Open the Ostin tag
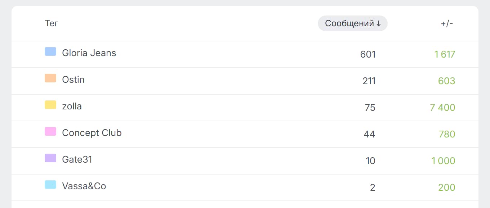490x208 pixels. (x=73, y=80)
